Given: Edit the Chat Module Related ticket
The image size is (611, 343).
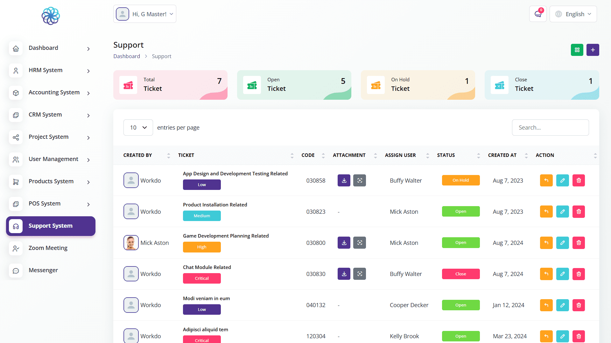Looking at the screenshot, I should [562, 274].
